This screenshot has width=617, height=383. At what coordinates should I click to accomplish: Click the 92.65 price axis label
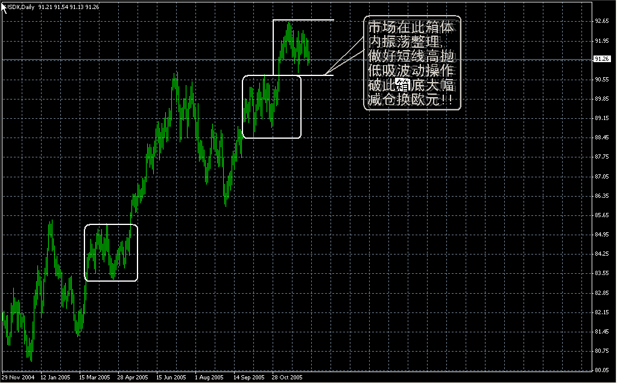point(602,21)
